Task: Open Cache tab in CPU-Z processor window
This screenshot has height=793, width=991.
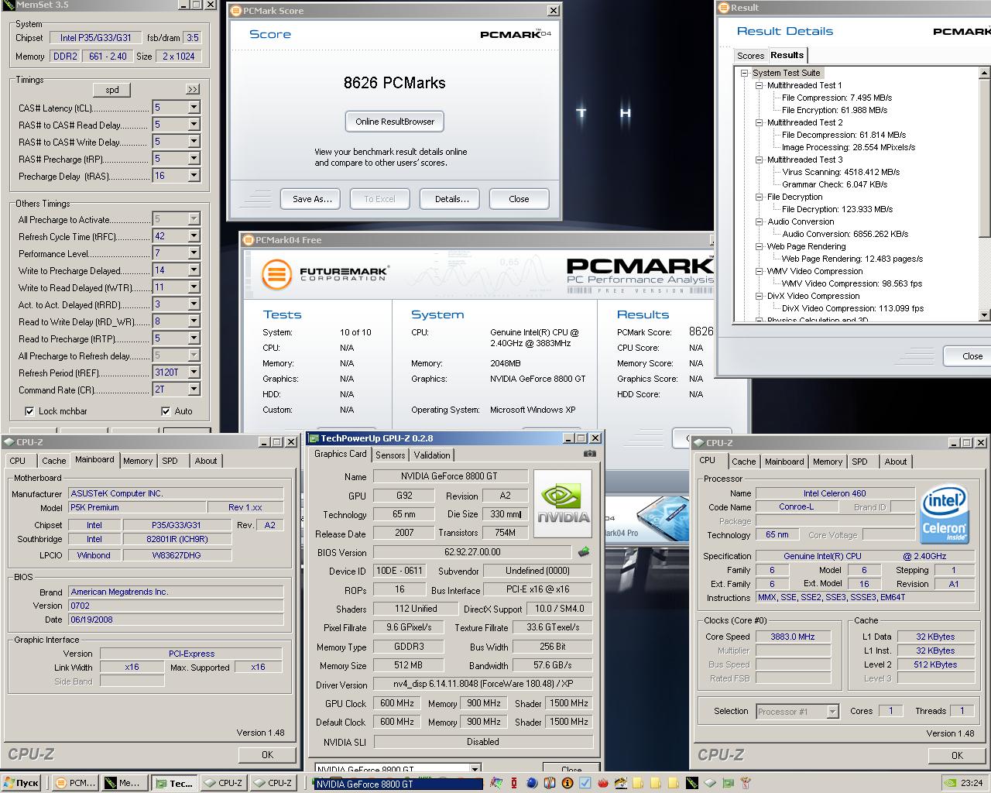Action: tap(743, 462)
